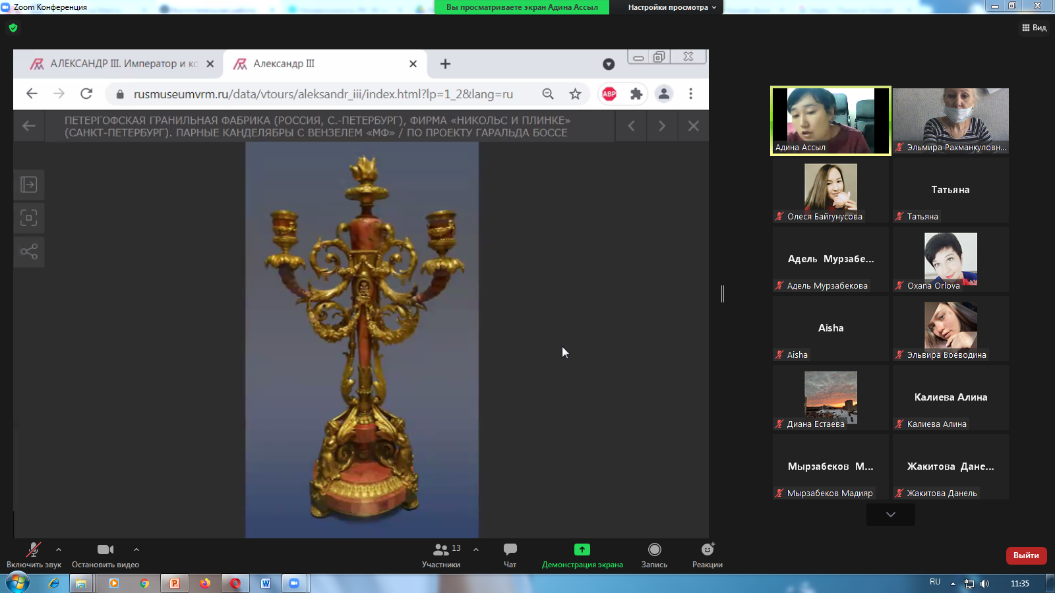1055x593 pixels.
Task: Click the candelabra exhibit image
Action: pos(362,340)
